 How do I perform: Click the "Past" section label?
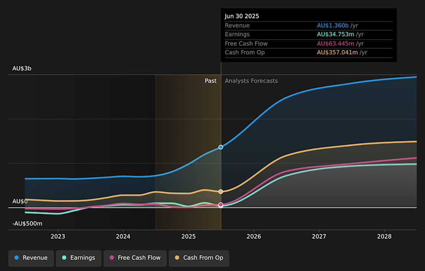tap(210, 81)
